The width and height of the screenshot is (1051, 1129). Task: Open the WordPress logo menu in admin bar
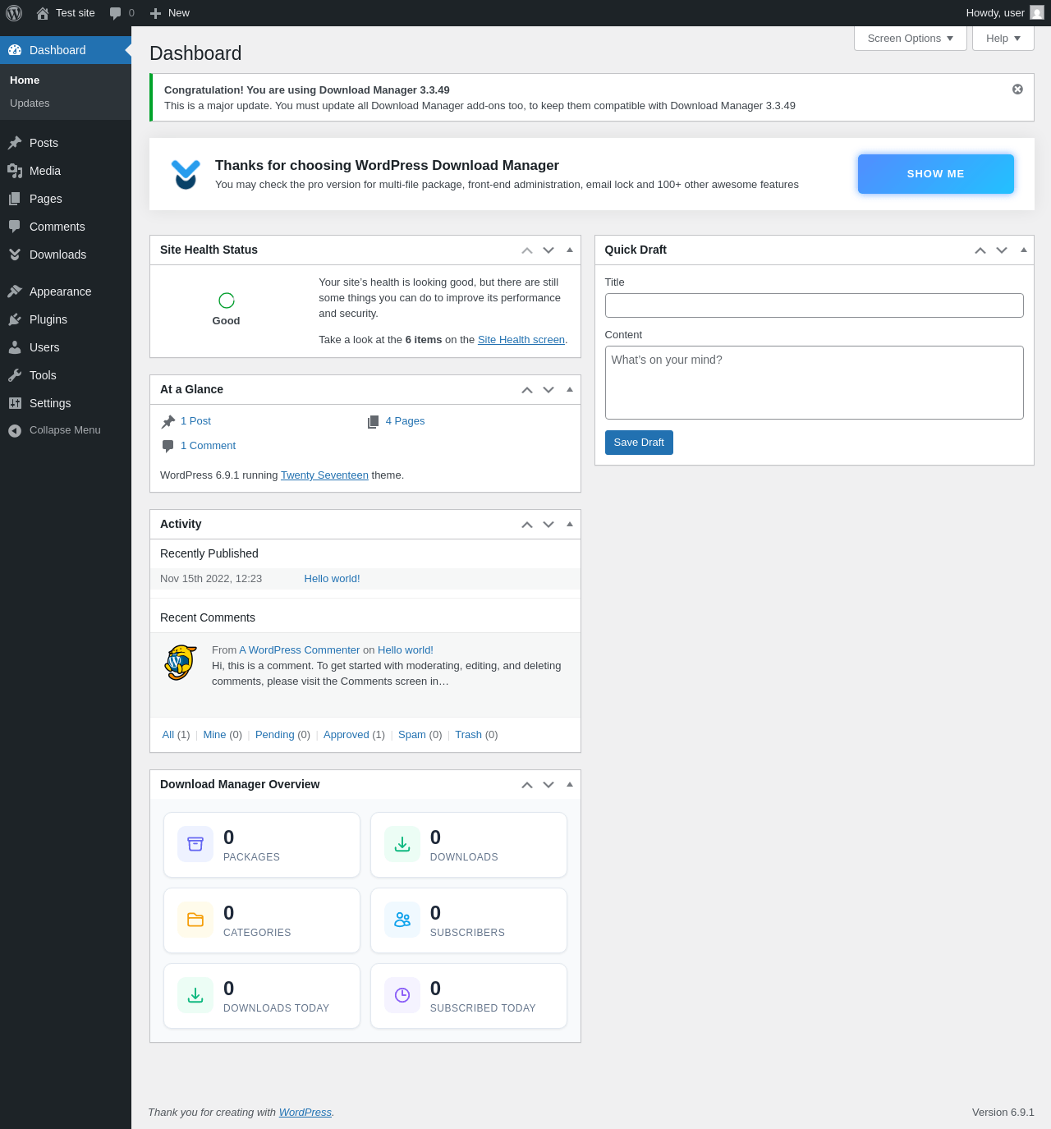[14, 13]
